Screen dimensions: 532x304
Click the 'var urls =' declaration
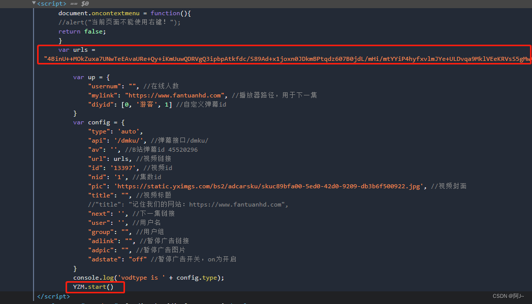click(x=77, y=50)
